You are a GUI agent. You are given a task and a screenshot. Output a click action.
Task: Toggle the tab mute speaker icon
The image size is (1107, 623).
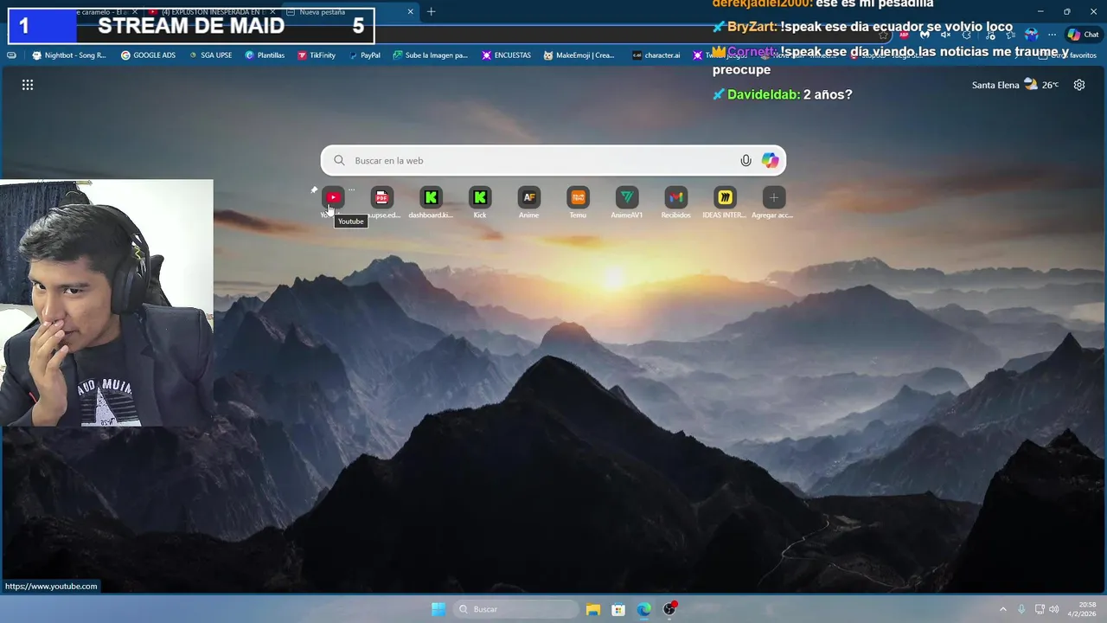coord(945,35)
